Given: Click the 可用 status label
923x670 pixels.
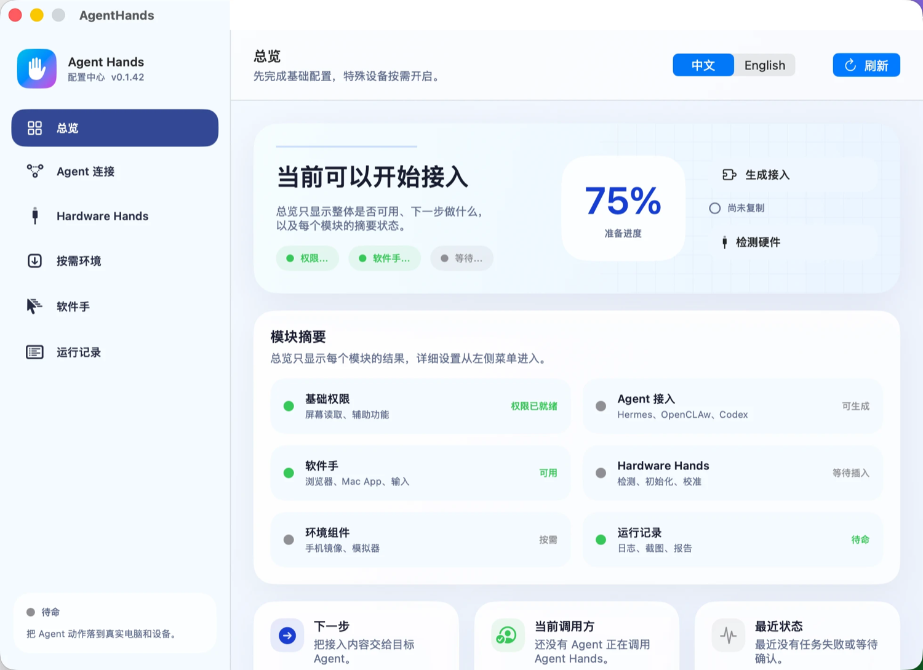Looking at the screenshot, I should coord(548,473).
